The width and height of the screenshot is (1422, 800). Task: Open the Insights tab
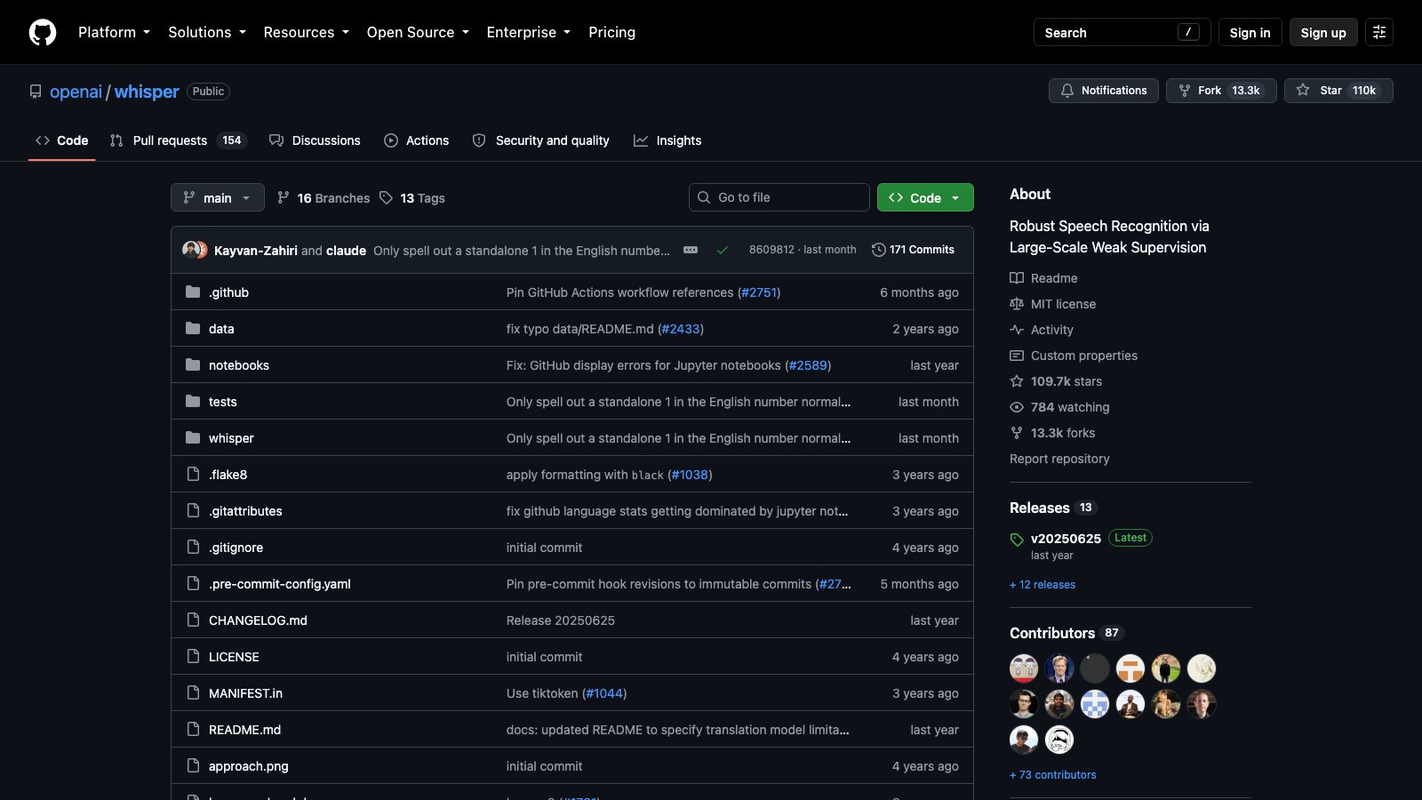click(x=668, y=140)
